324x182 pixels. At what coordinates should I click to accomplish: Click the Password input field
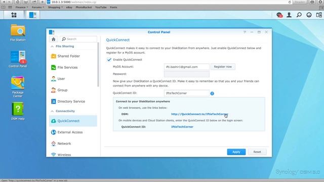click(187, 74)
